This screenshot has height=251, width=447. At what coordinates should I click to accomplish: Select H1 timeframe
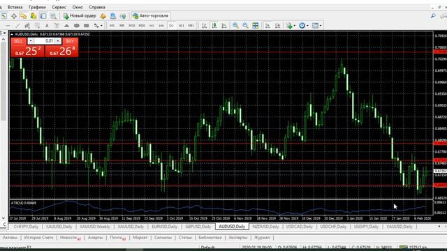click(152, 26)
